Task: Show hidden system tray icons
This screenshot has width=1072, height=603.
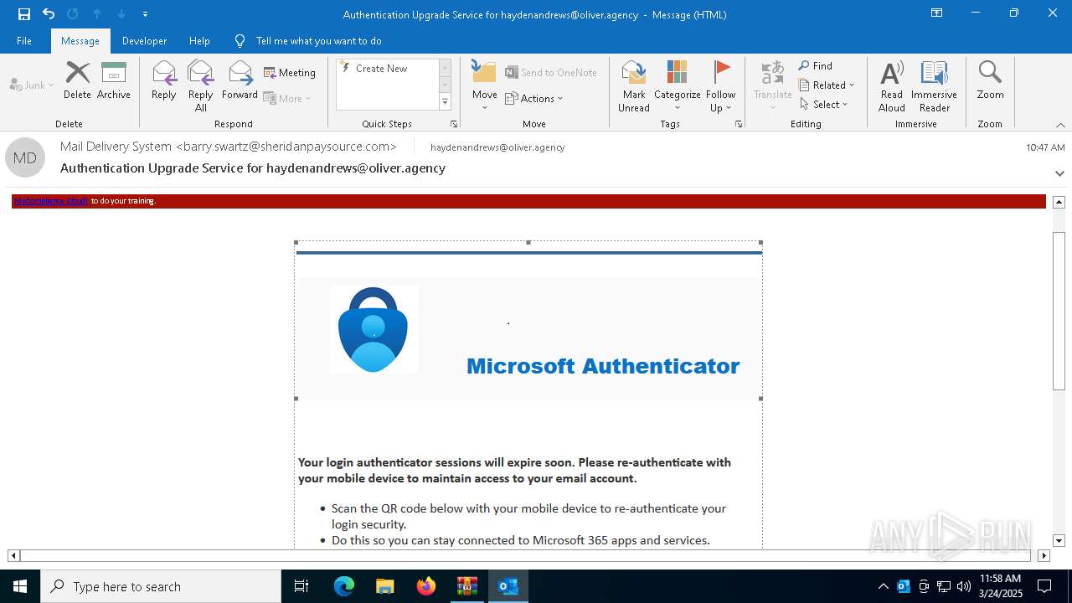Action: (883, 586)
